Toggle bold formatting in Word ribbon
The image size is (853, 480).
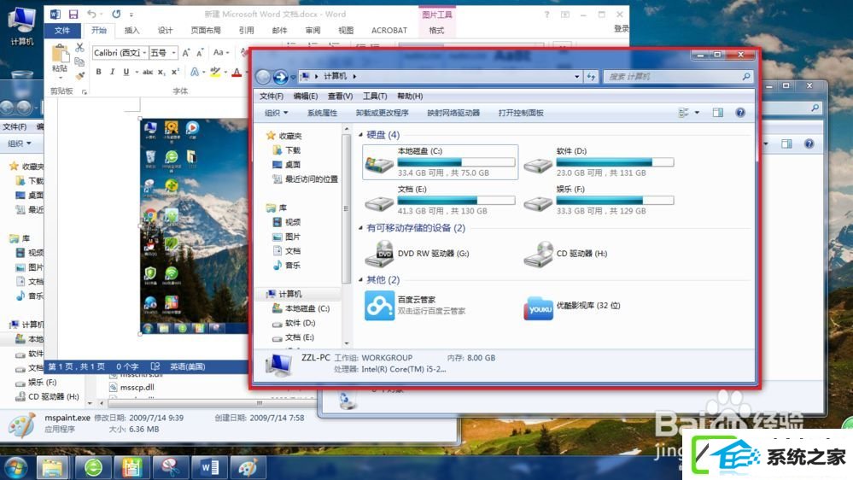pos(98,72)
